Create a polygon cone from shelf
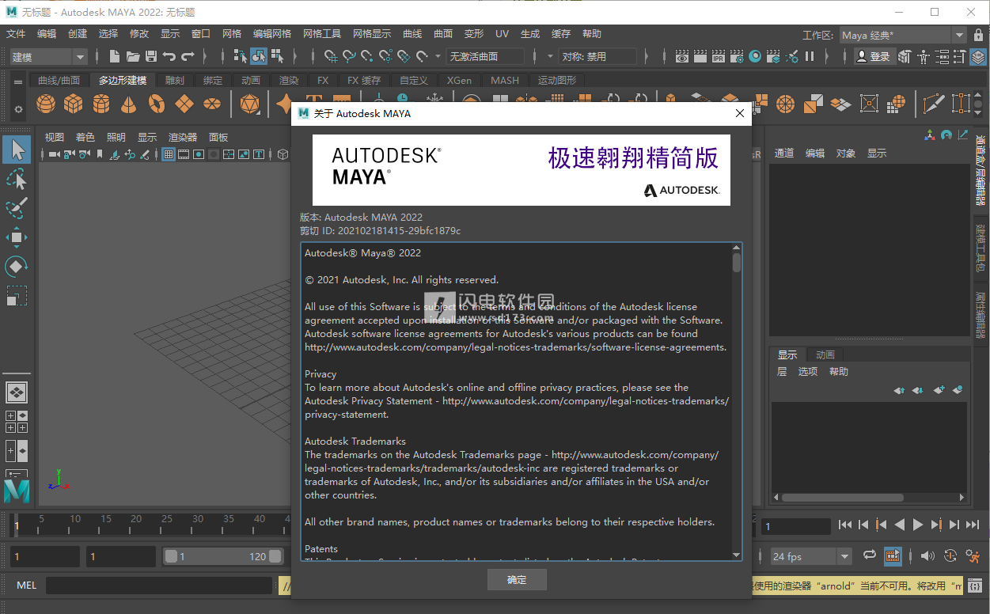 pyautogui.click(x=128, y=104)
